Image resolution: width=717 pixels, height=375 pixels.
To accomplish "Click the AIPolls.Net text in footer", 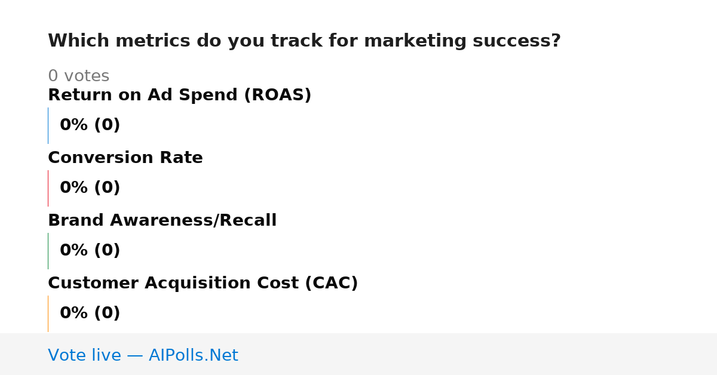I will tap(193, 356).
